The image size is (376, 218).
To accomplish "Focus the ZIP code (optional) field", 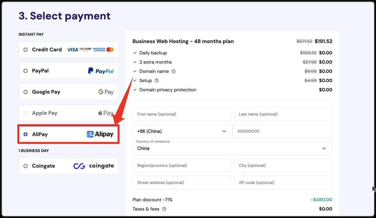I will tap(283, 183).
